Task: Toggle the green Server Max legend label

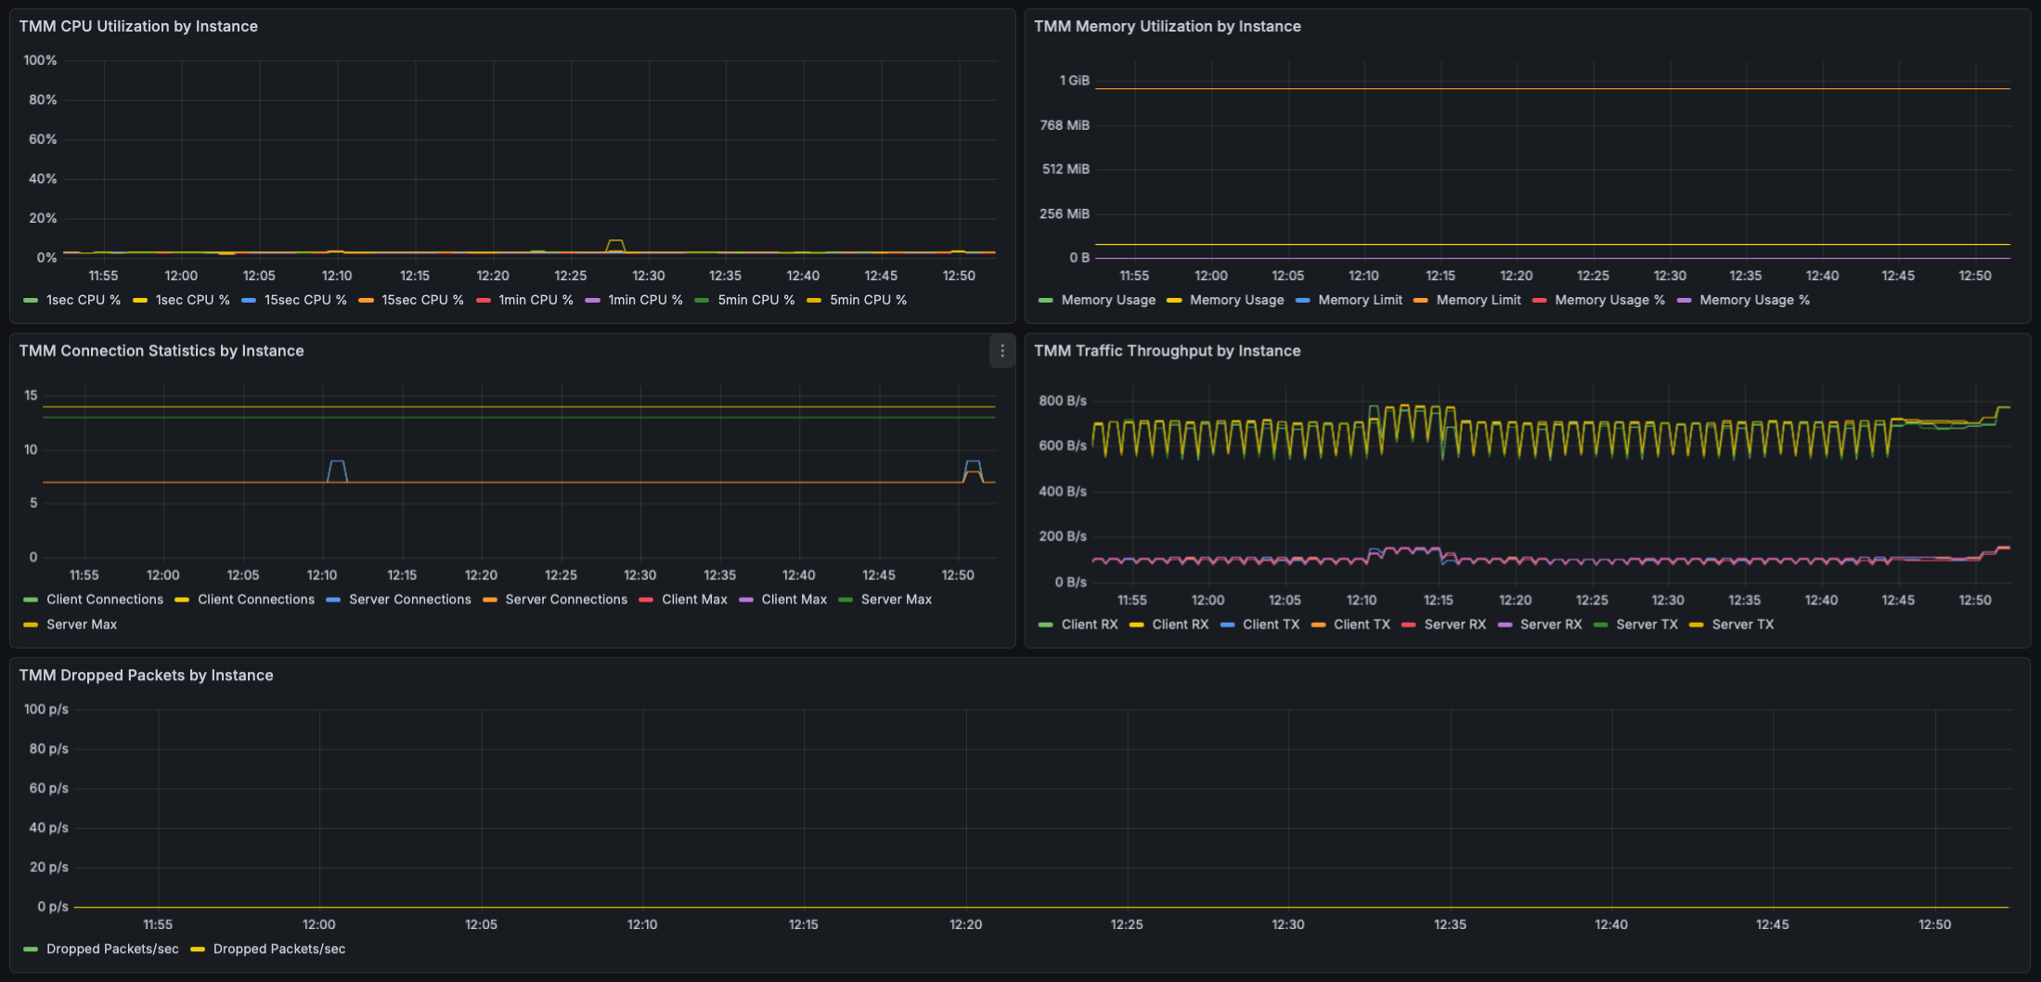Action: pyautogui.click(x=896, y=600)
